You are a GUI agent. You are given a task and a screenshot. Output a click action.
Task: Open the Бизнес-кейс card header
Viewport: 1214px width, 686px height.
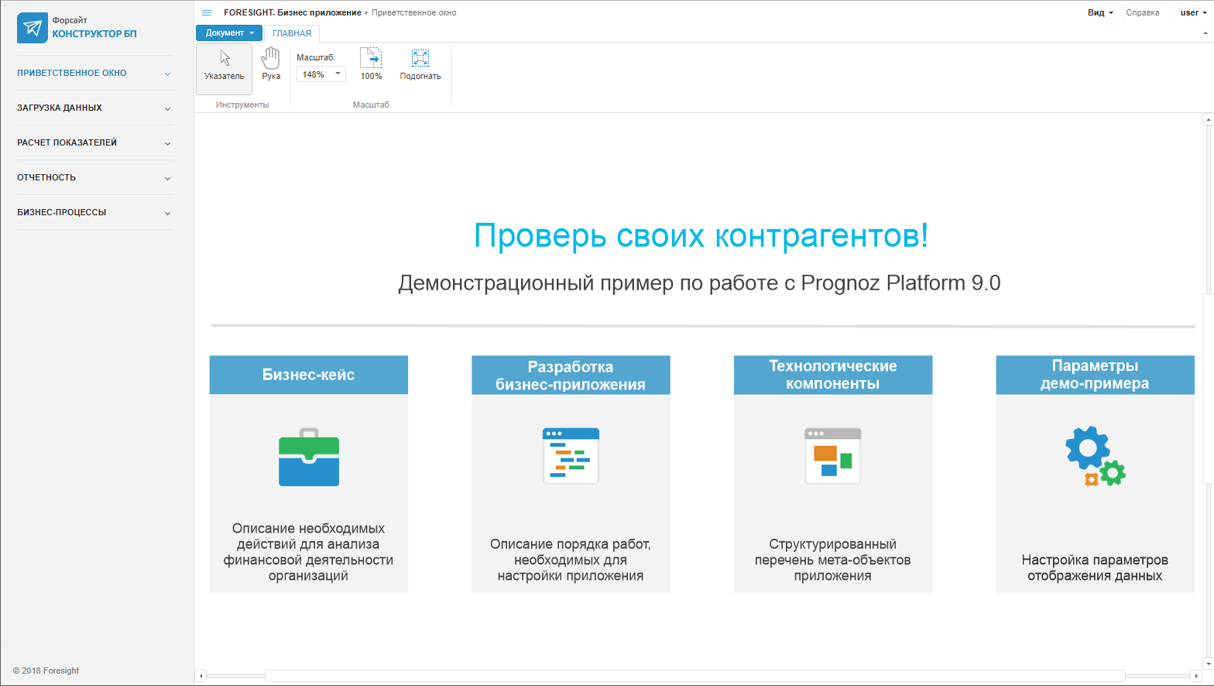(309, 375)
